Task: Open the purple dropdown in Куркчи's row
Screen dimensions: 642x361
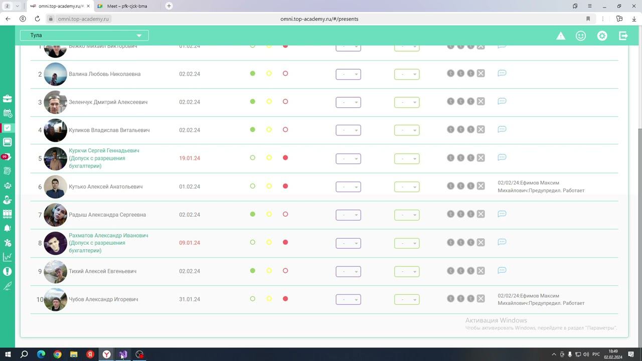Action: click(348, 158)
